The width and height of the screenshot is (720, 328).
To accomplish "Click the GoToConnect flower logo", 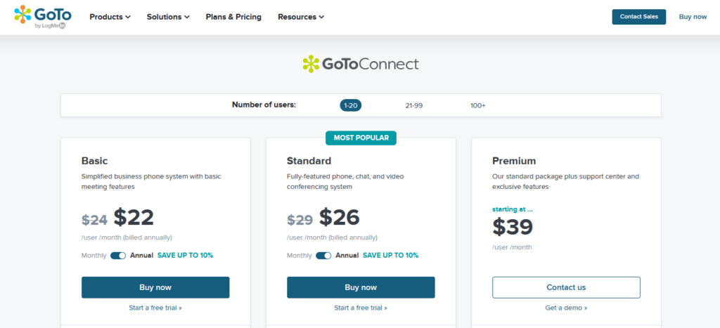I will [311, 64].
